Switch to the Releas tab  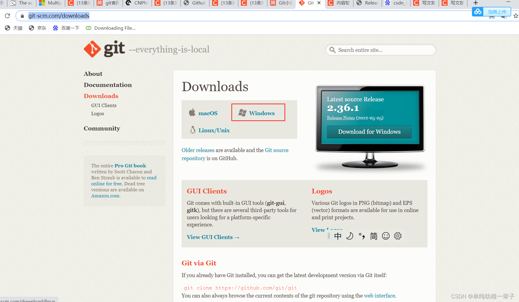click(x=367, y=3)
